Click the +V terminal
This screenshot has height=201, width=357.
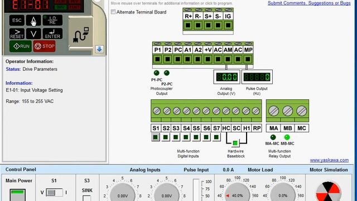point(208,59)
